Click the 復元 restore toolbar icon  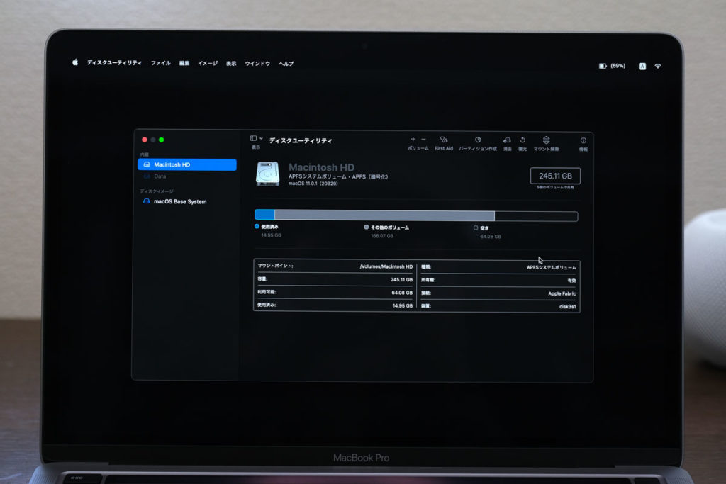pos(523,140)
